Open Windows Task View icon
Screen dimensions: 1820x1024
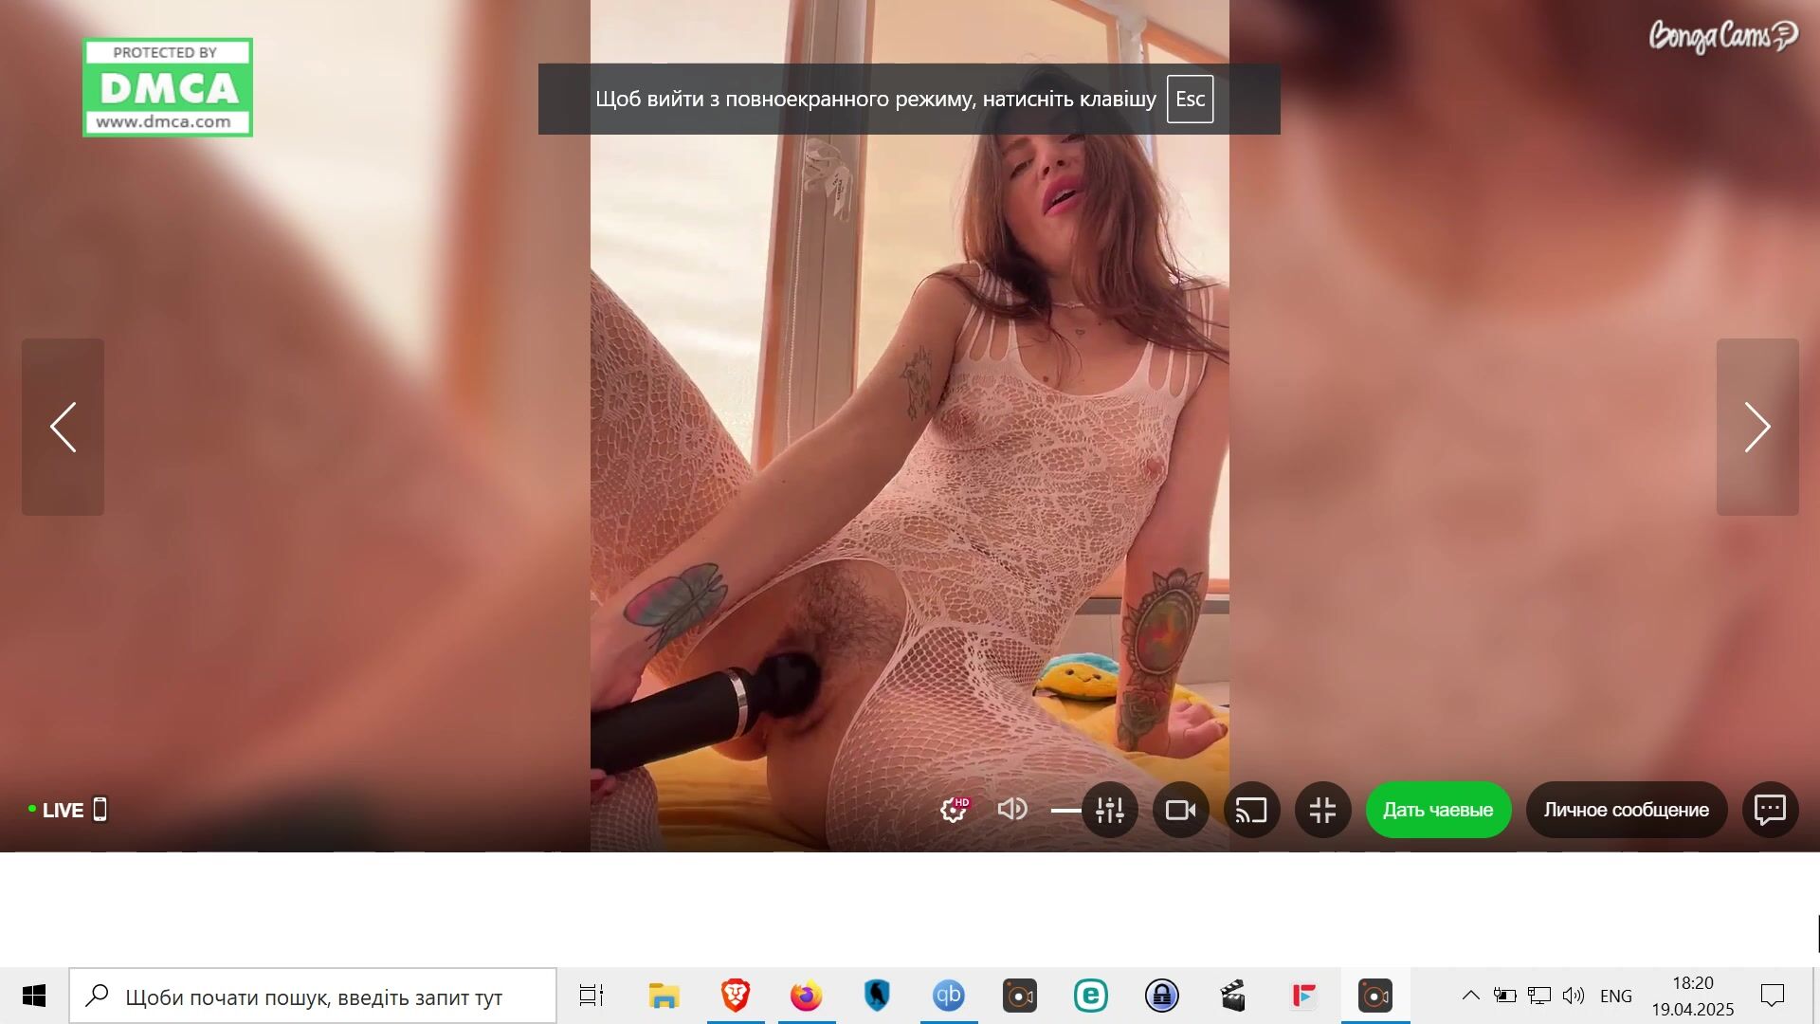[591, 996]
